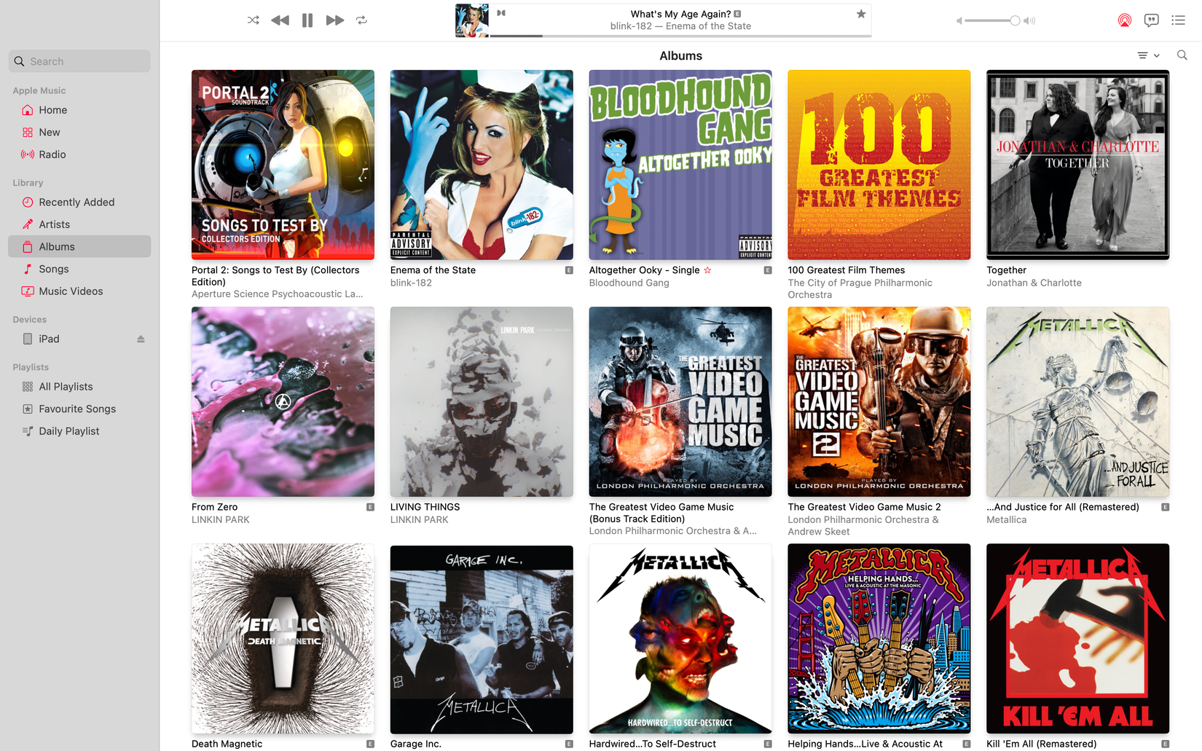This screenshot has width=1202, height=751.
Task: Skip to previous track
Action: (280, 20)
